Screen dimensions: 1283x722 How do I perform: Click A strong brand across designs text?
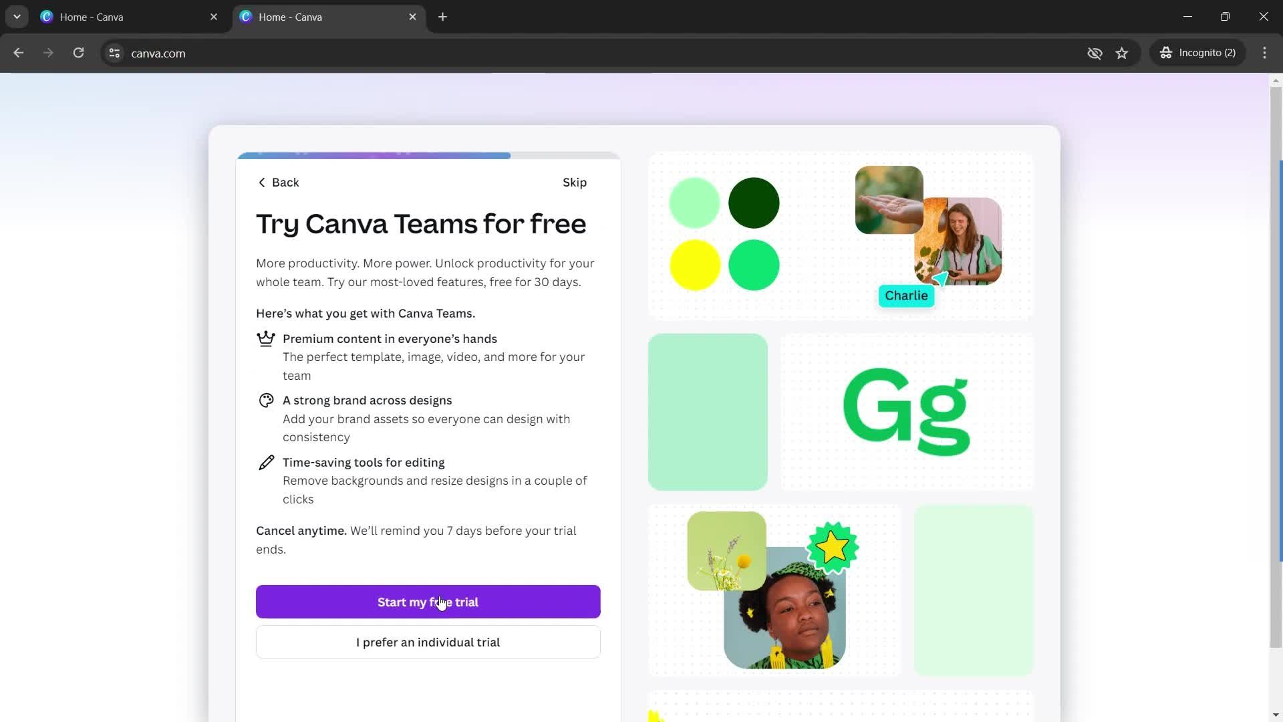pyautogui.click(x=367, y=400)
